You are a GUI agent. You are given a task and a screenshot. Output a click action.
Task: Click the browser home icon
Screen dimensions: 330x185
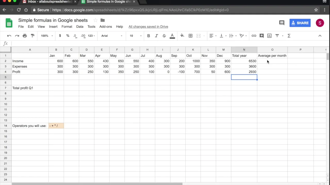26,10
